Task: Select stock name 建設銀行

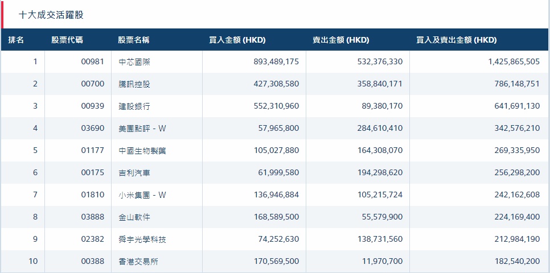Action: (x=134, y=106)
